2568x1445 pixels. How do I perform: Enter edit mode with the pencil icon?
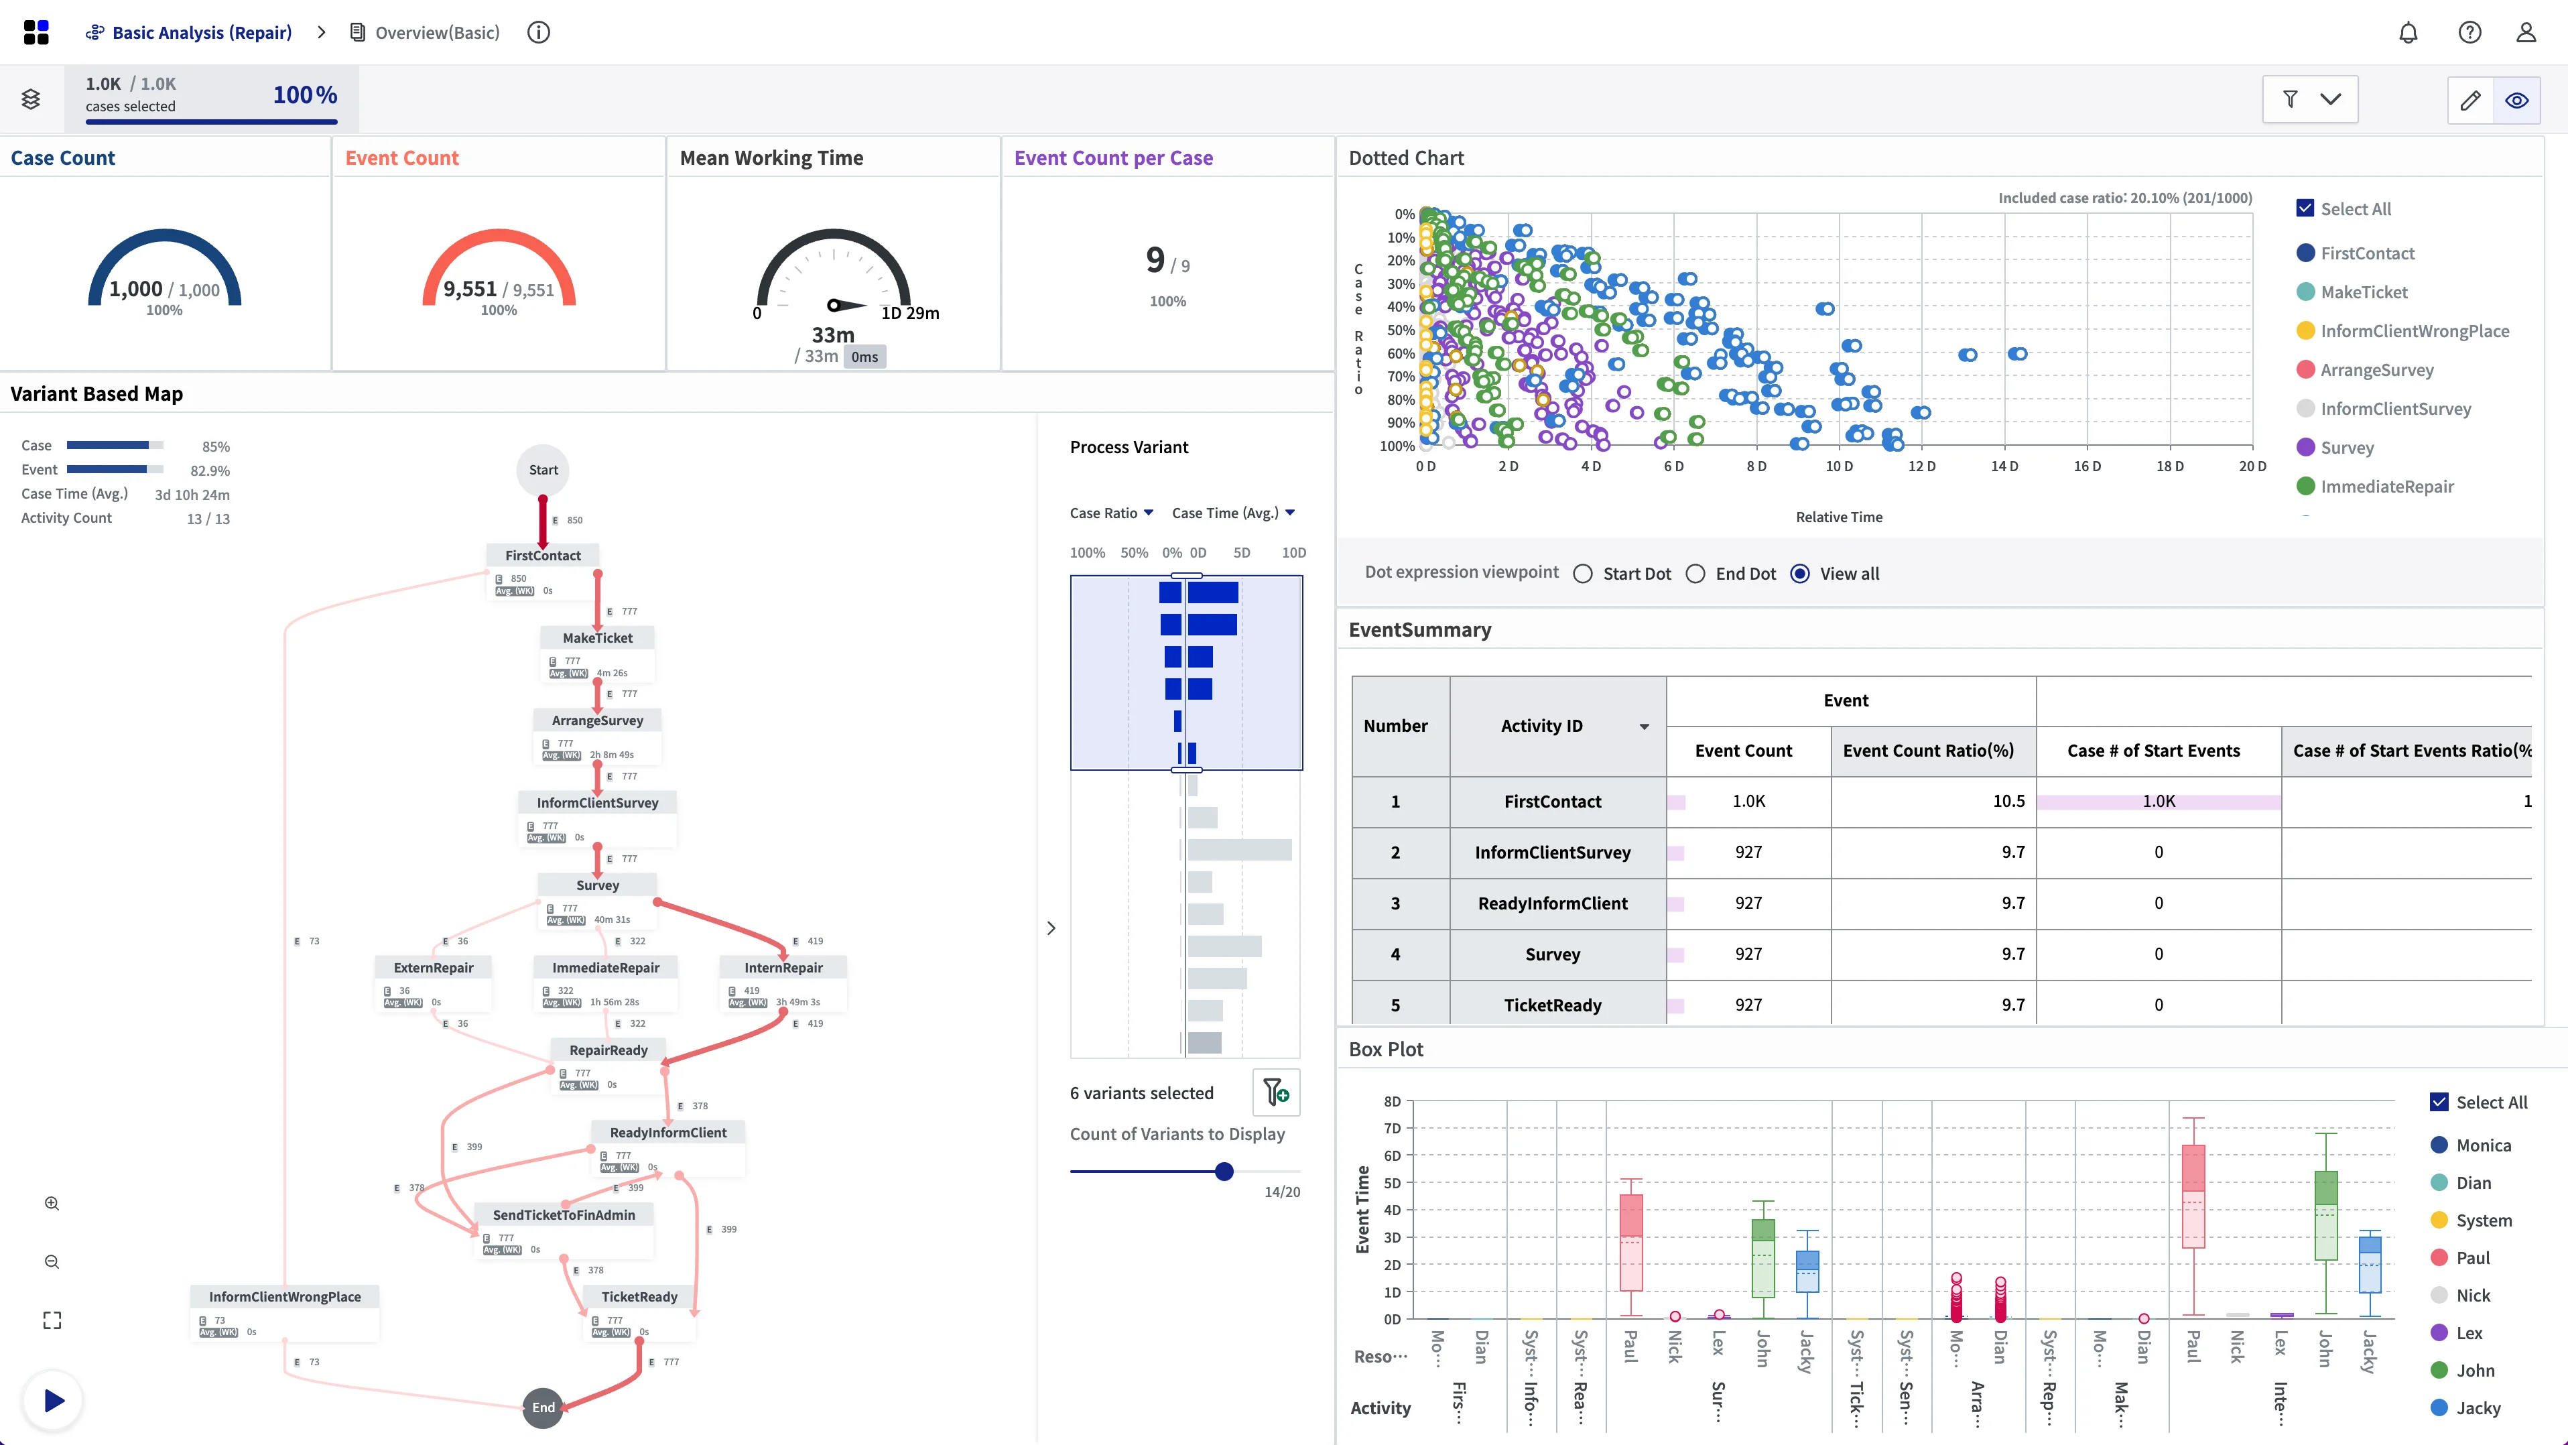[2470, 100]
